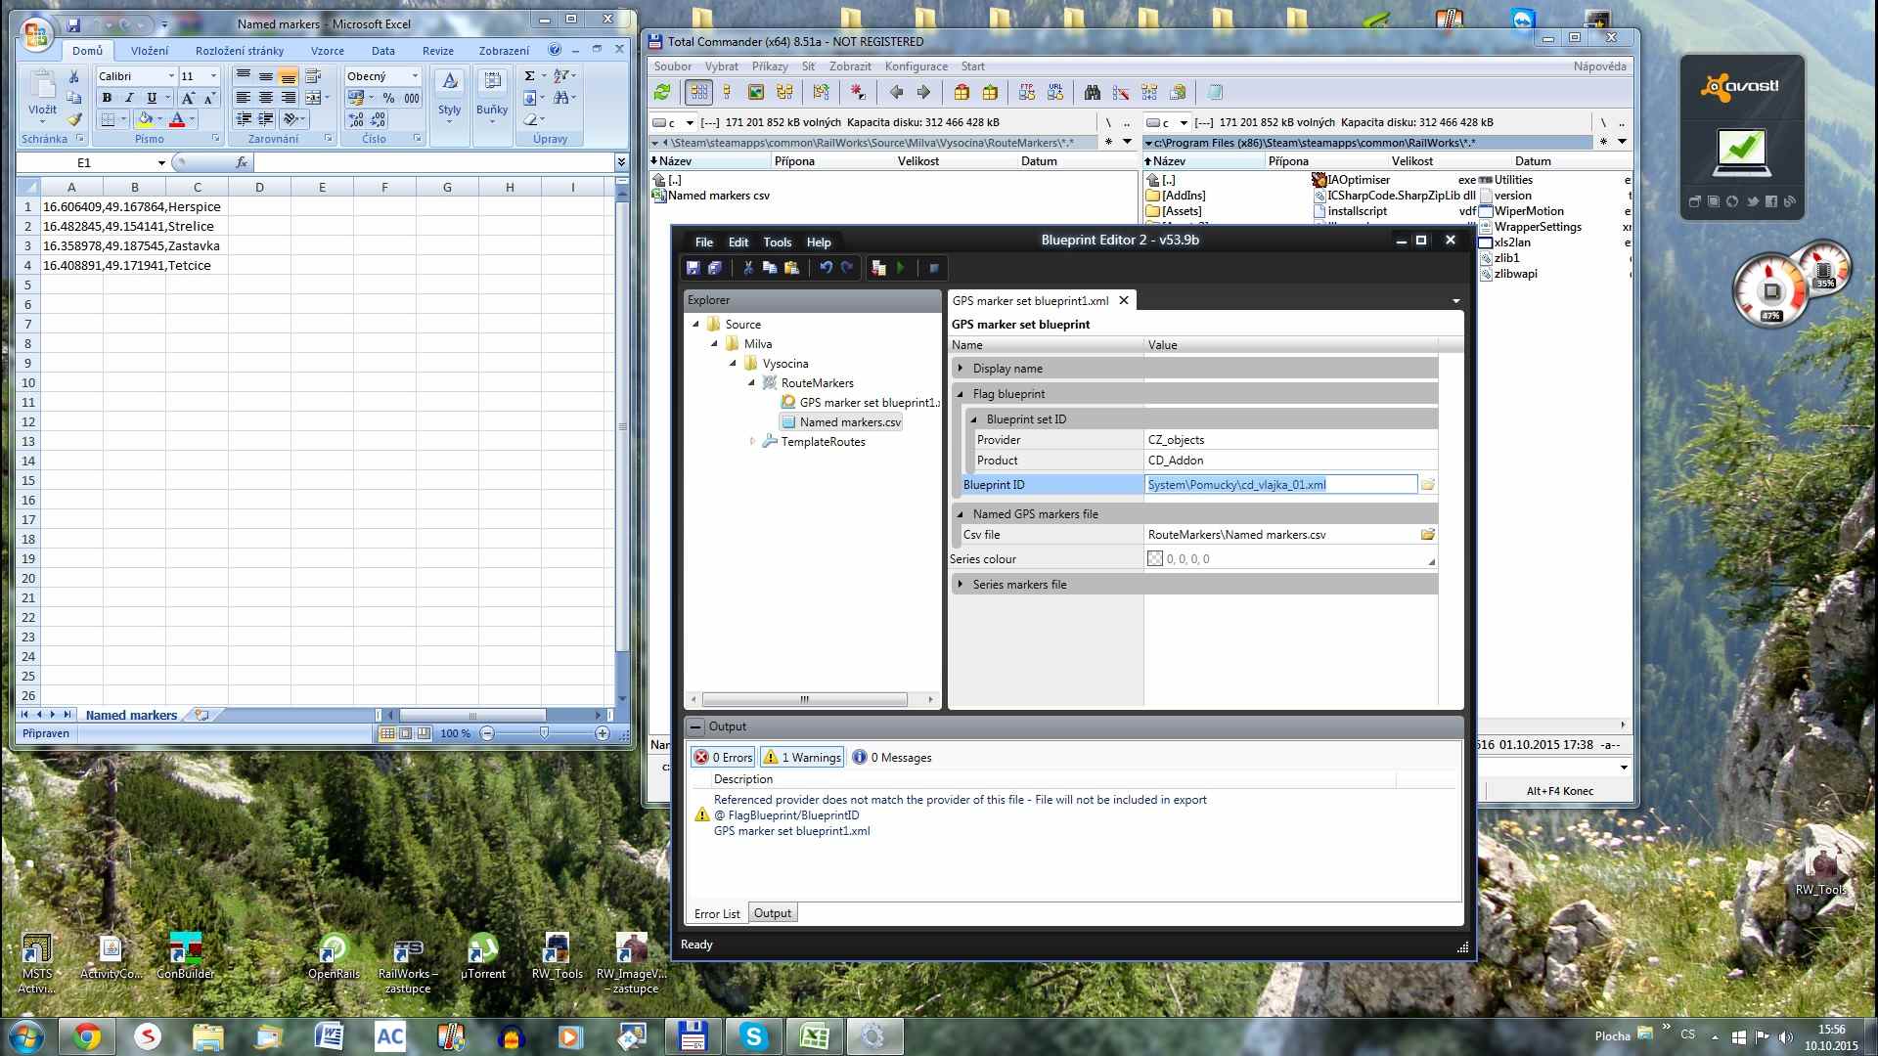Toggle the Errors filter in Output panel
This screenshot has height=1056, width=1878.
point(723,757)
